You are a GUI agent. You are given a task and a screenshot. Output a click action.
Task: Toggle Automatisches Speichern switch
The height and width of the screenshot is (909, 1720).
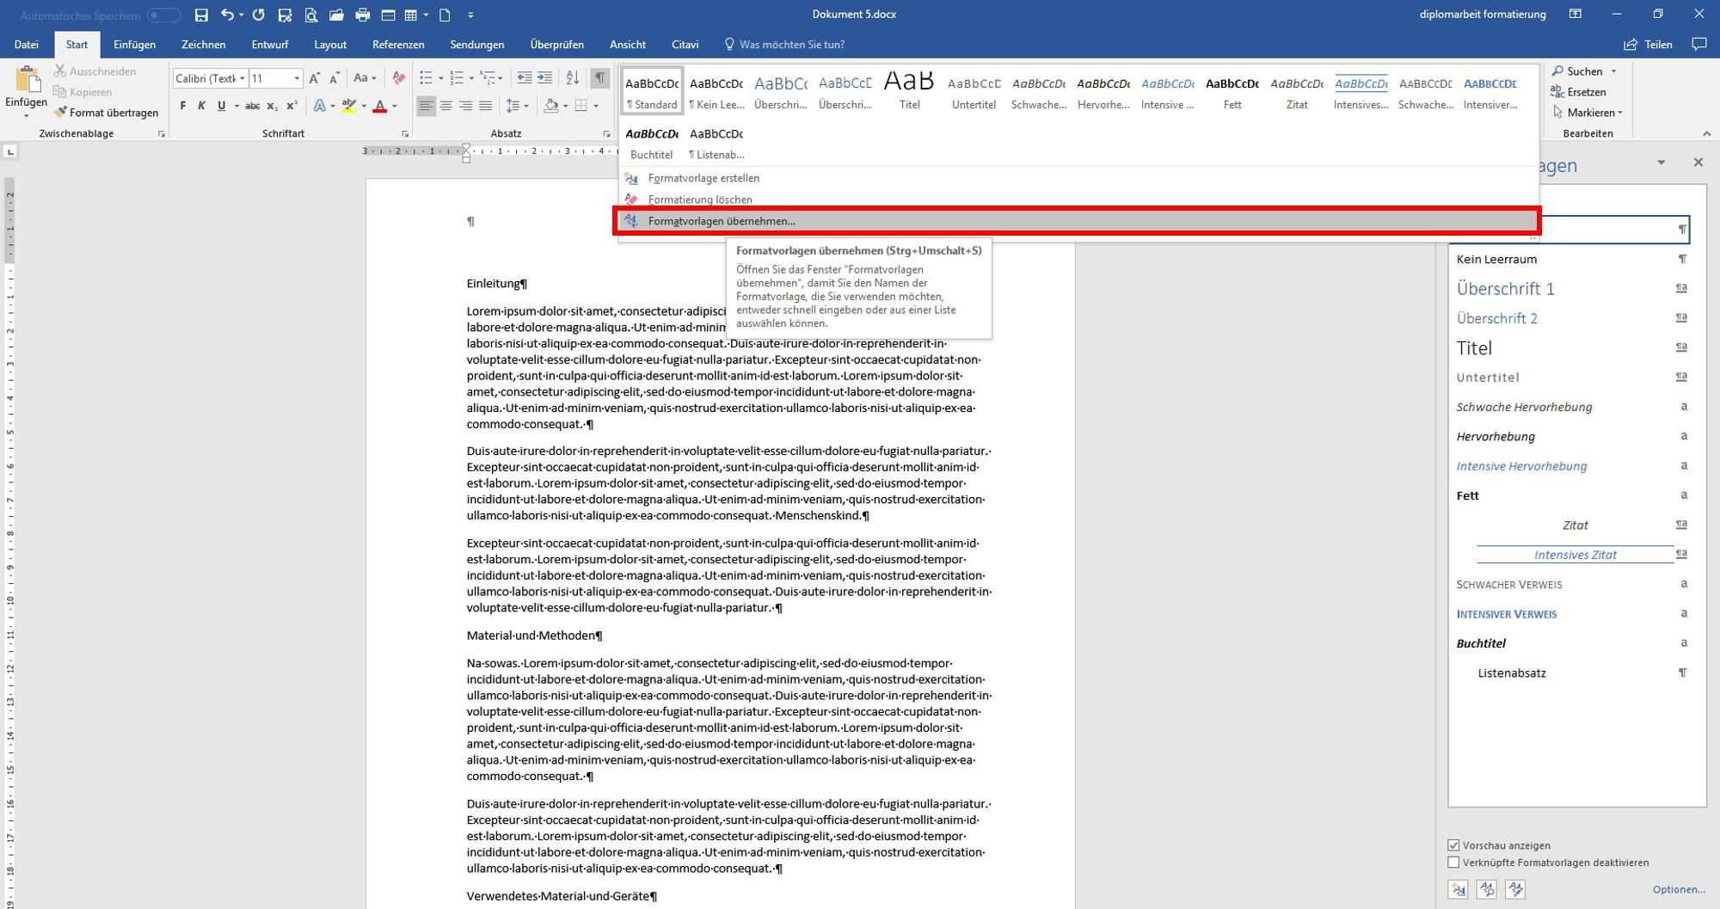(x=163, y=15)
